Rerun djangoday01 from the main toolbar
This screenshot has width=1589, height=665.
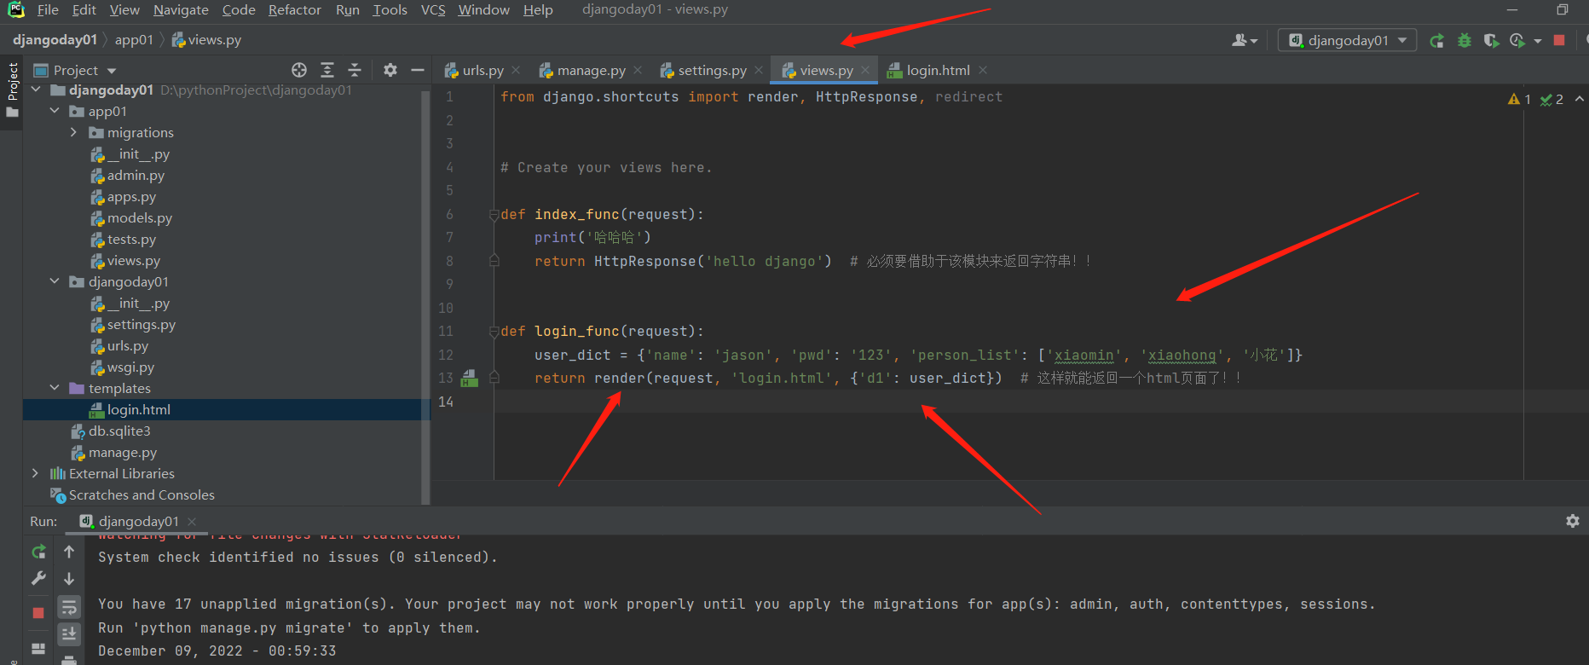(x=1436, y=40)
